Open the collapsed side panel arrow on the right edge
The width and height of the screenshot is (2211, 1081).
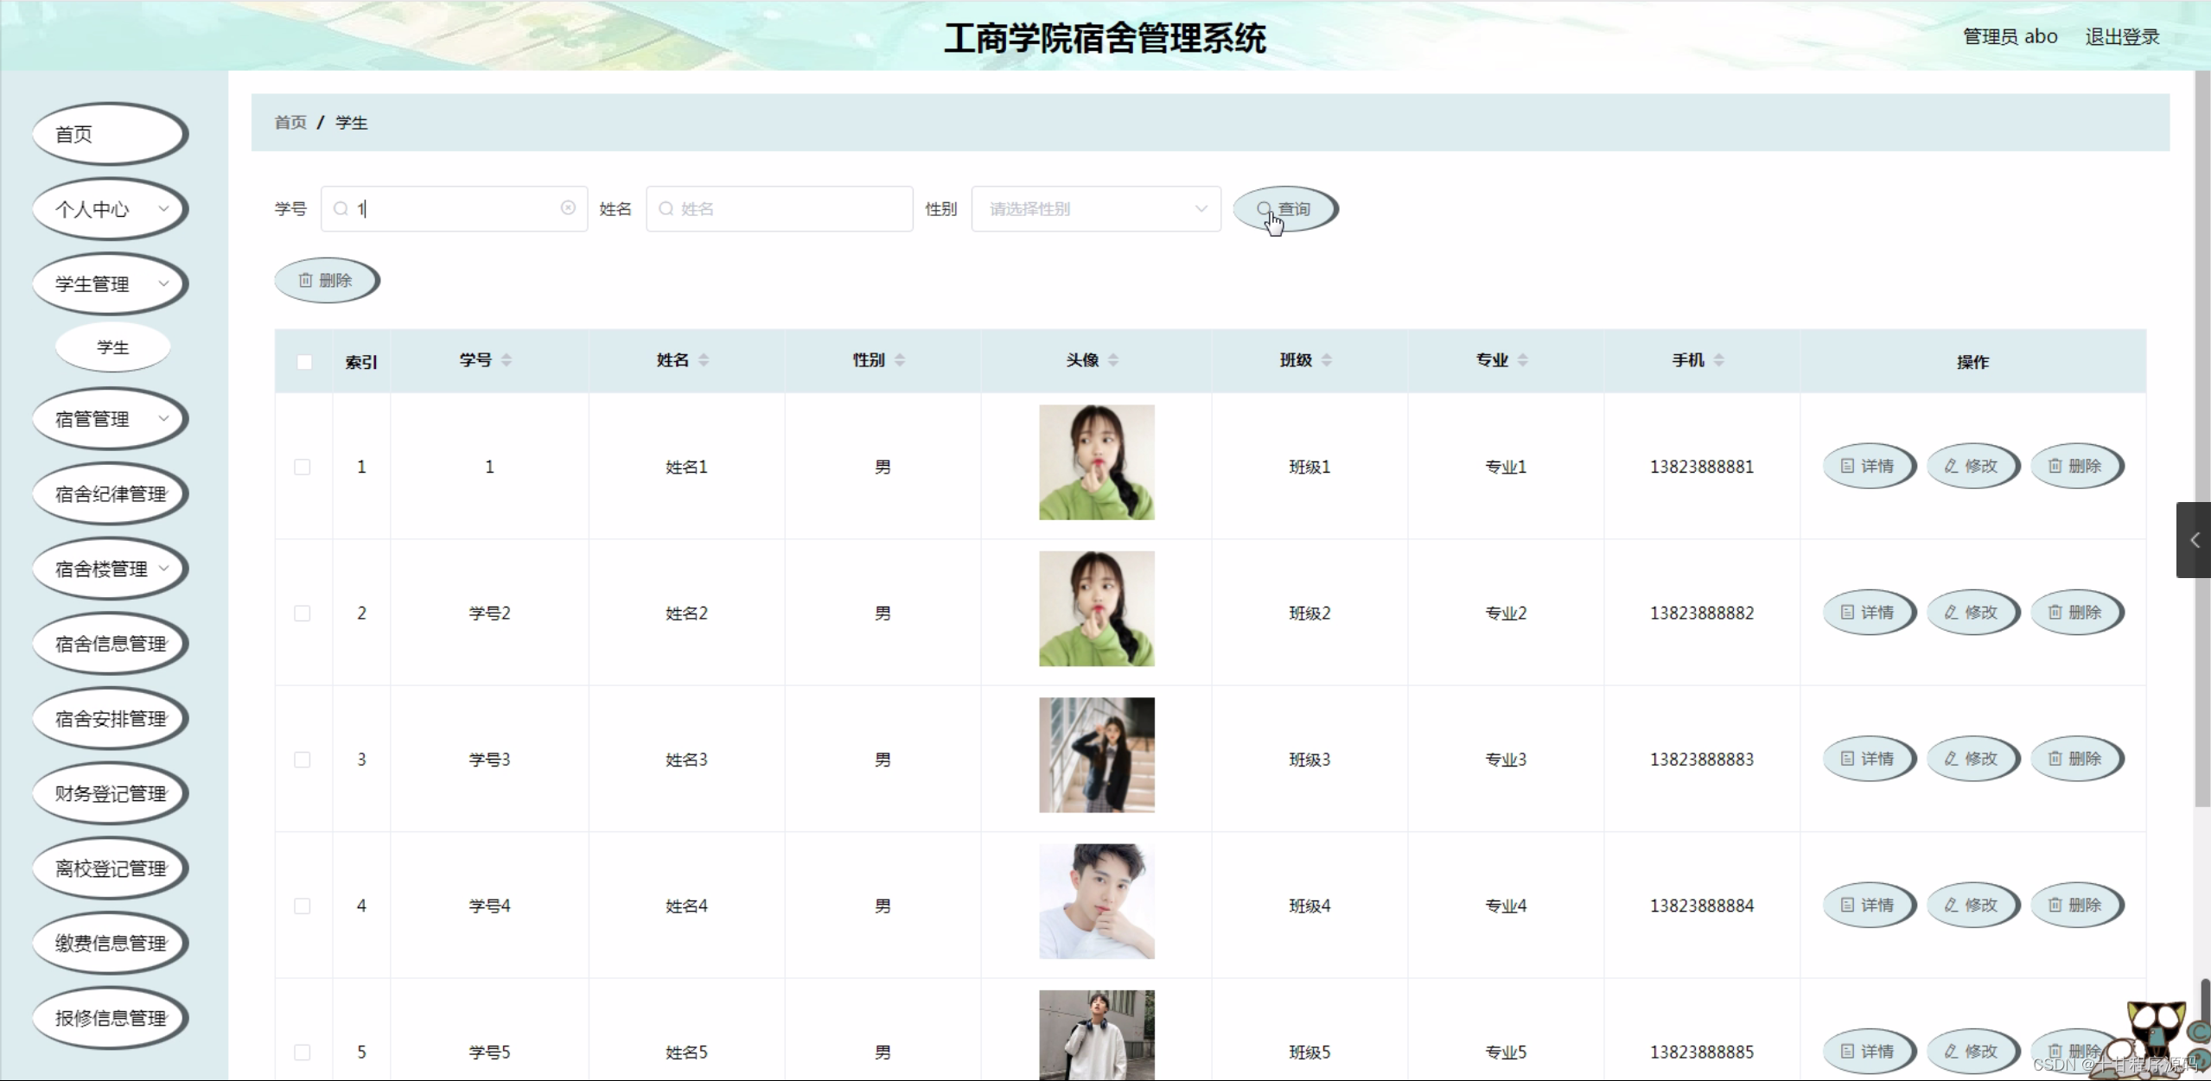(2194, 540)
